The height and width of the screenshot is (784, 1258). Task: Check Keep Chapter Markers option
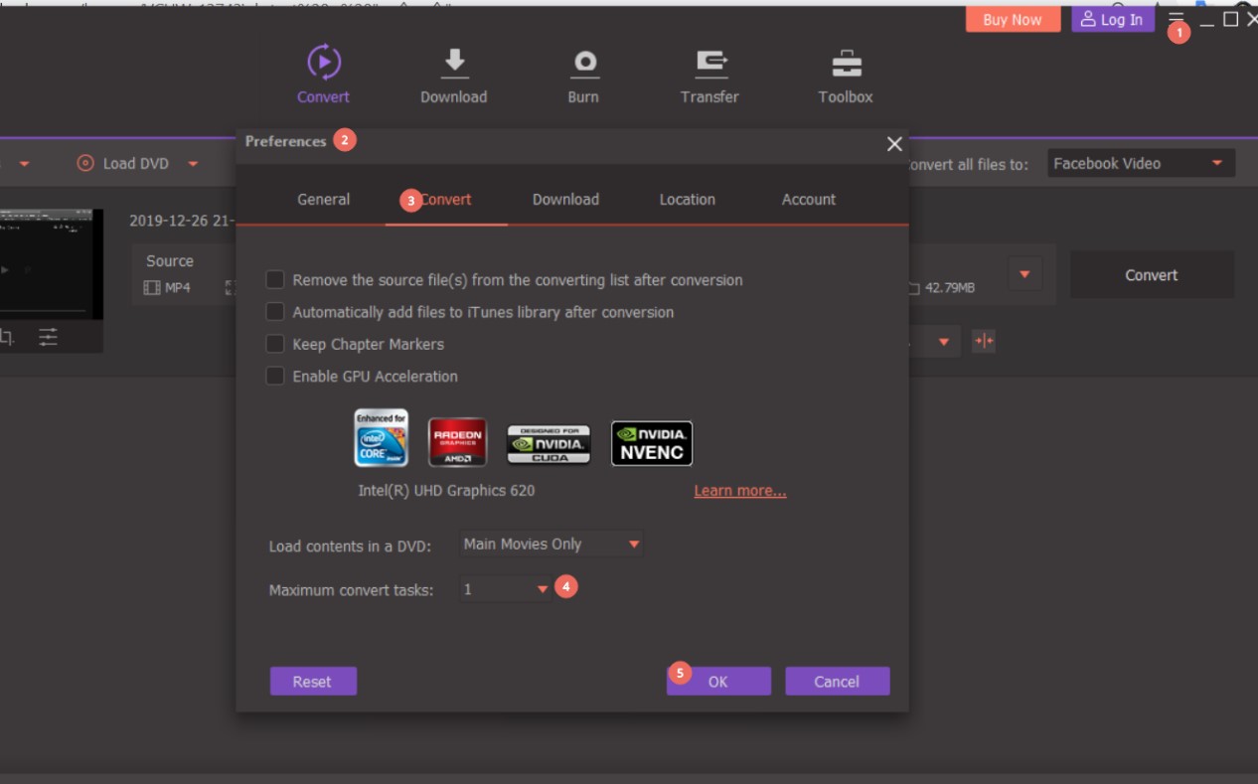click(x=275, y=344)
